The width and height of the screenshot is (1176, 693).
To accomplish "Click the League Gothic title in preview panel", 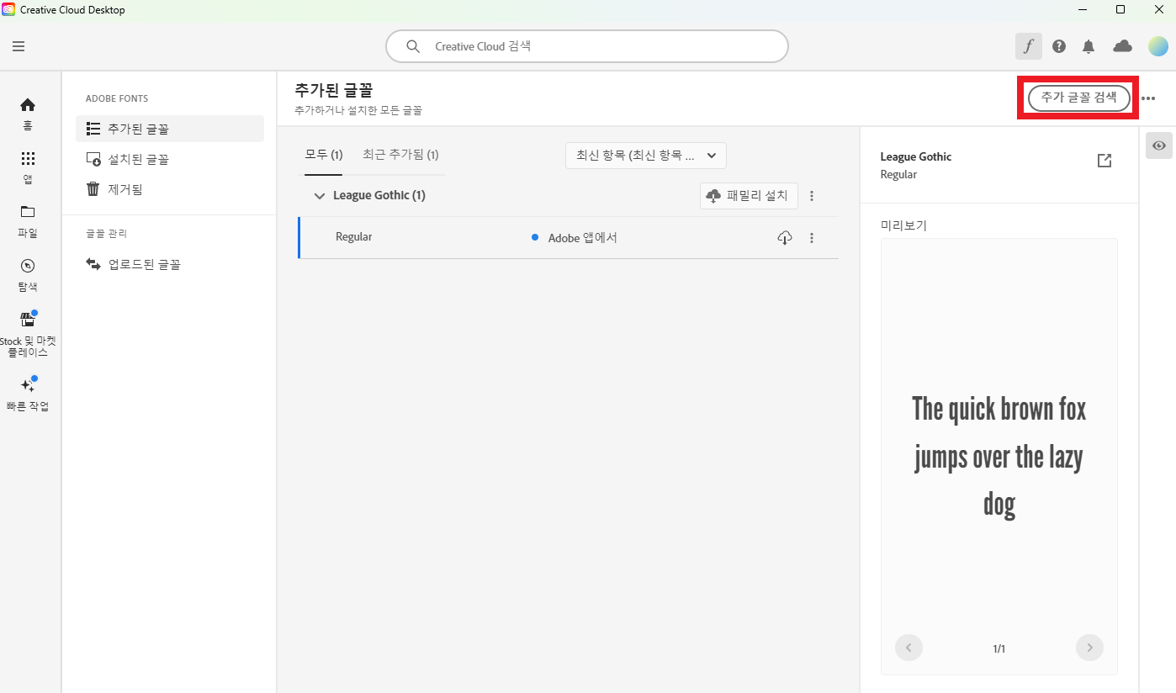I will click(x=916, y=156).
